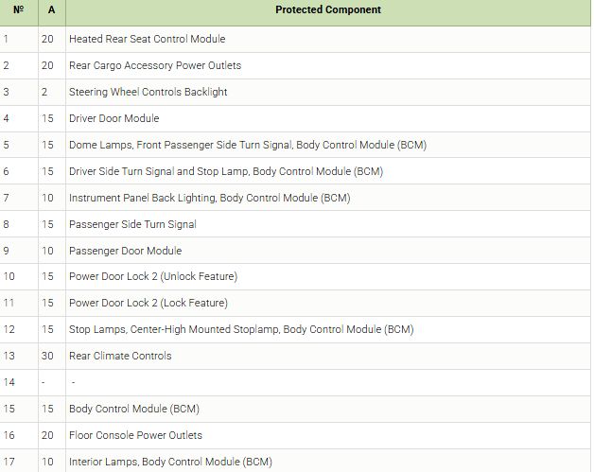Click the "A" amperage column header

[x=52, y=10]
